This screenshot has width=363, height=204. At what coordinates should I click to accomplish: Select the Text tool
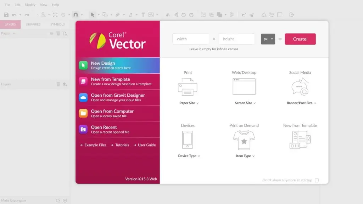tap(143, 15)
